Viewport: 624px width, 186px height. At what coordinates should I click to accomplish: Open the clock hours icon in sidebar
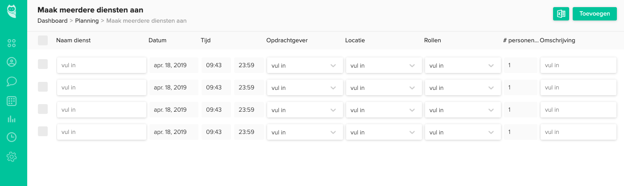click(12, 137)
